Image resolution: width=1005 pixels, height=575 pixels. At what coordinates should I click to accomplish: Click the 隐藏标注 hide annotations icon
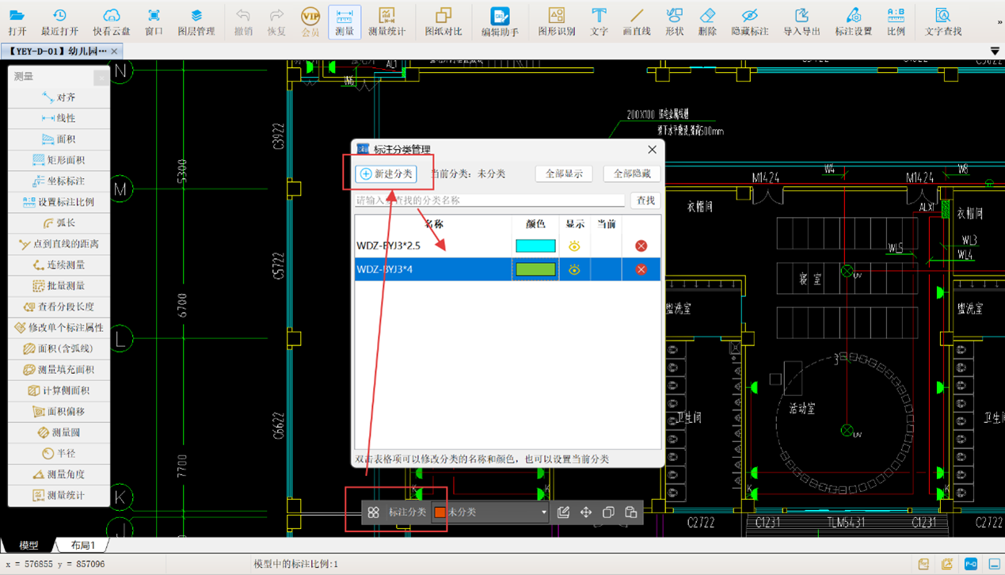point(749,21)
